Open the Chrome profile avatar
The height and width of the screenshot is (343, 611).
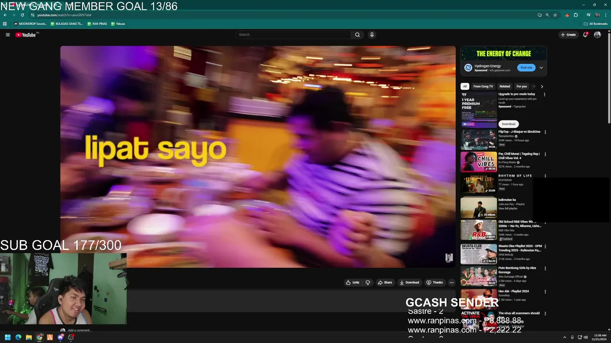(597, 15)
